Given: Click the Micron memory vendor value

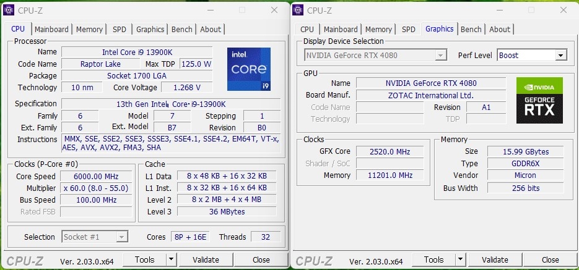Looking at the screenshot, I should click(526, 175).
